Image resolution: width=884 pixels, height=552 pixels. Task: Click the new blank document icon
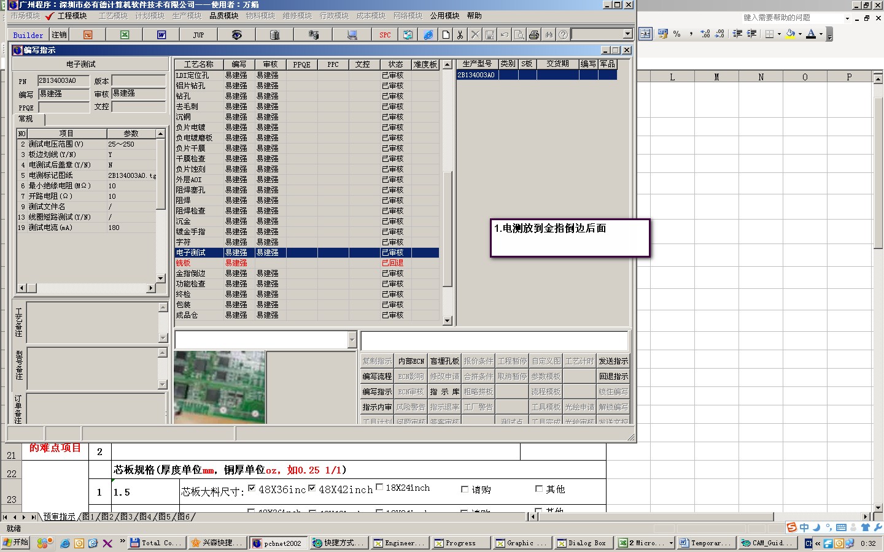pyautogui.click(x=446, y=35)
